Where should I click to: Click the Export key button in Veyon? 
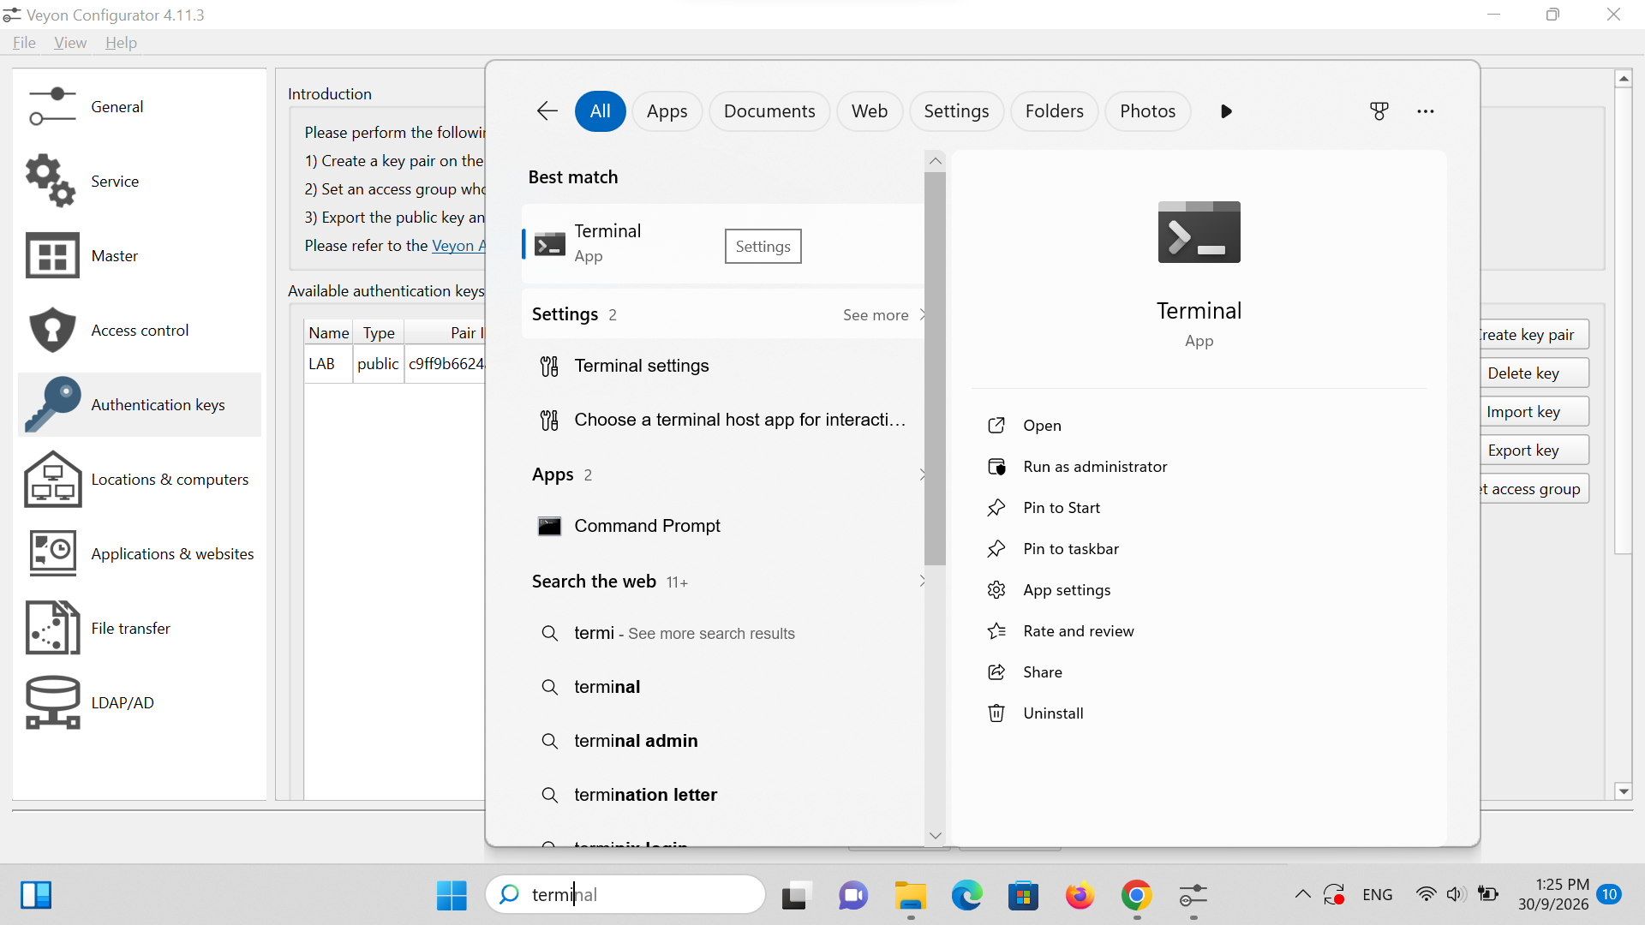[1534, 450]
